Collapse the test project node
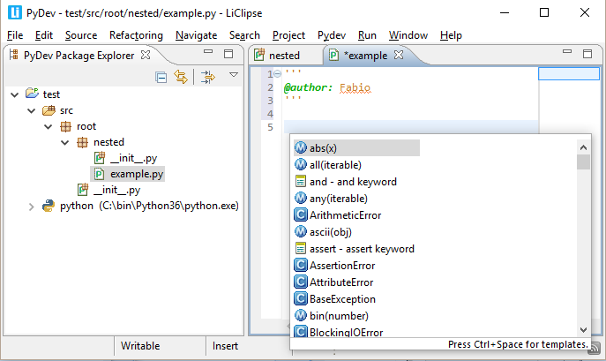This screenshot has height=361, width=606. [x=15, y=94]
